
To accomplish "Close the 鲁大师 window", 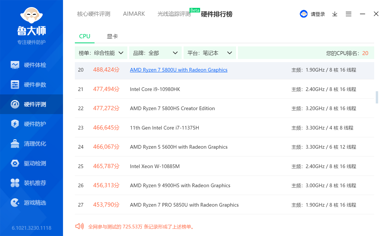I will tap(376, 14).
